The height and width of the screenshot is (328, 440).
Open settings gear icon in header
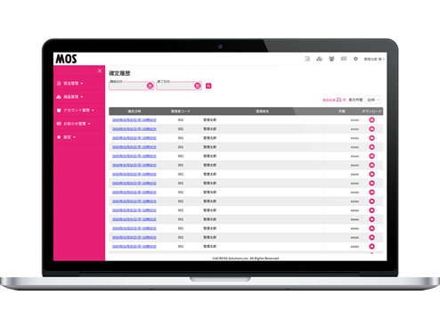(x=355, y=59)
